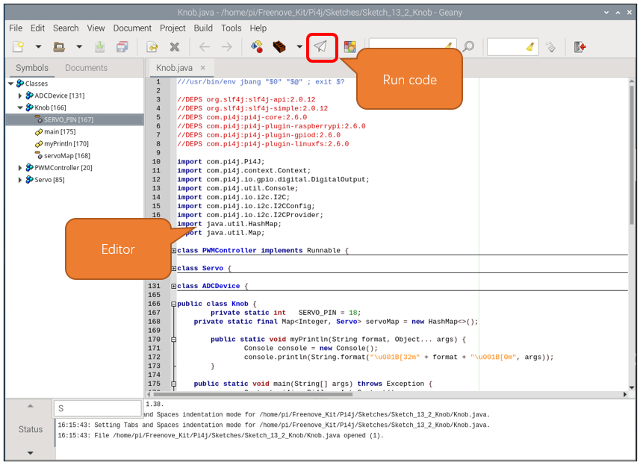
Task: Jump to entered line number icon
Action: [x=550, y=47]
